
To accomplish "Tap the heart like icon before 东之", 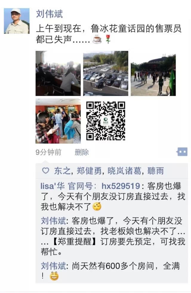I will [x=46, y=171].
